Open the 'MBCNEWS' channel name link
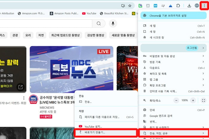This screenshot has width=209, height=139. click(47, 107)
